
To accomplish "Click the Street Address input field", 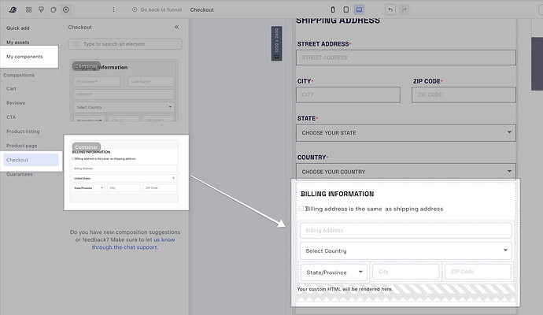I will (406, 57).
